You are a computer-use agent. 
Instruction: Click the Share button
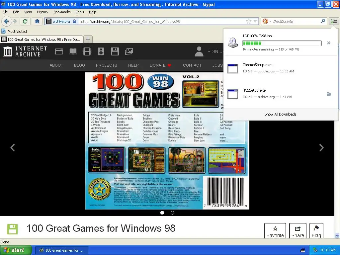(x=298, y=231)
